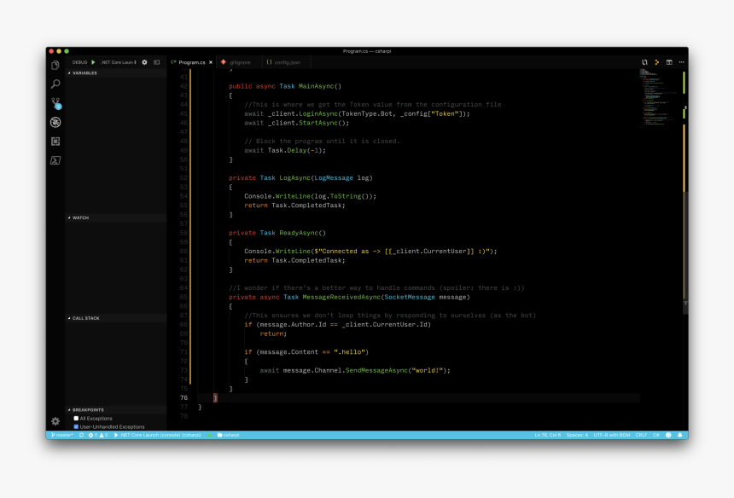Open notifications bell in status bar
Screen dimensions: 734x498
tap(679, 436)
